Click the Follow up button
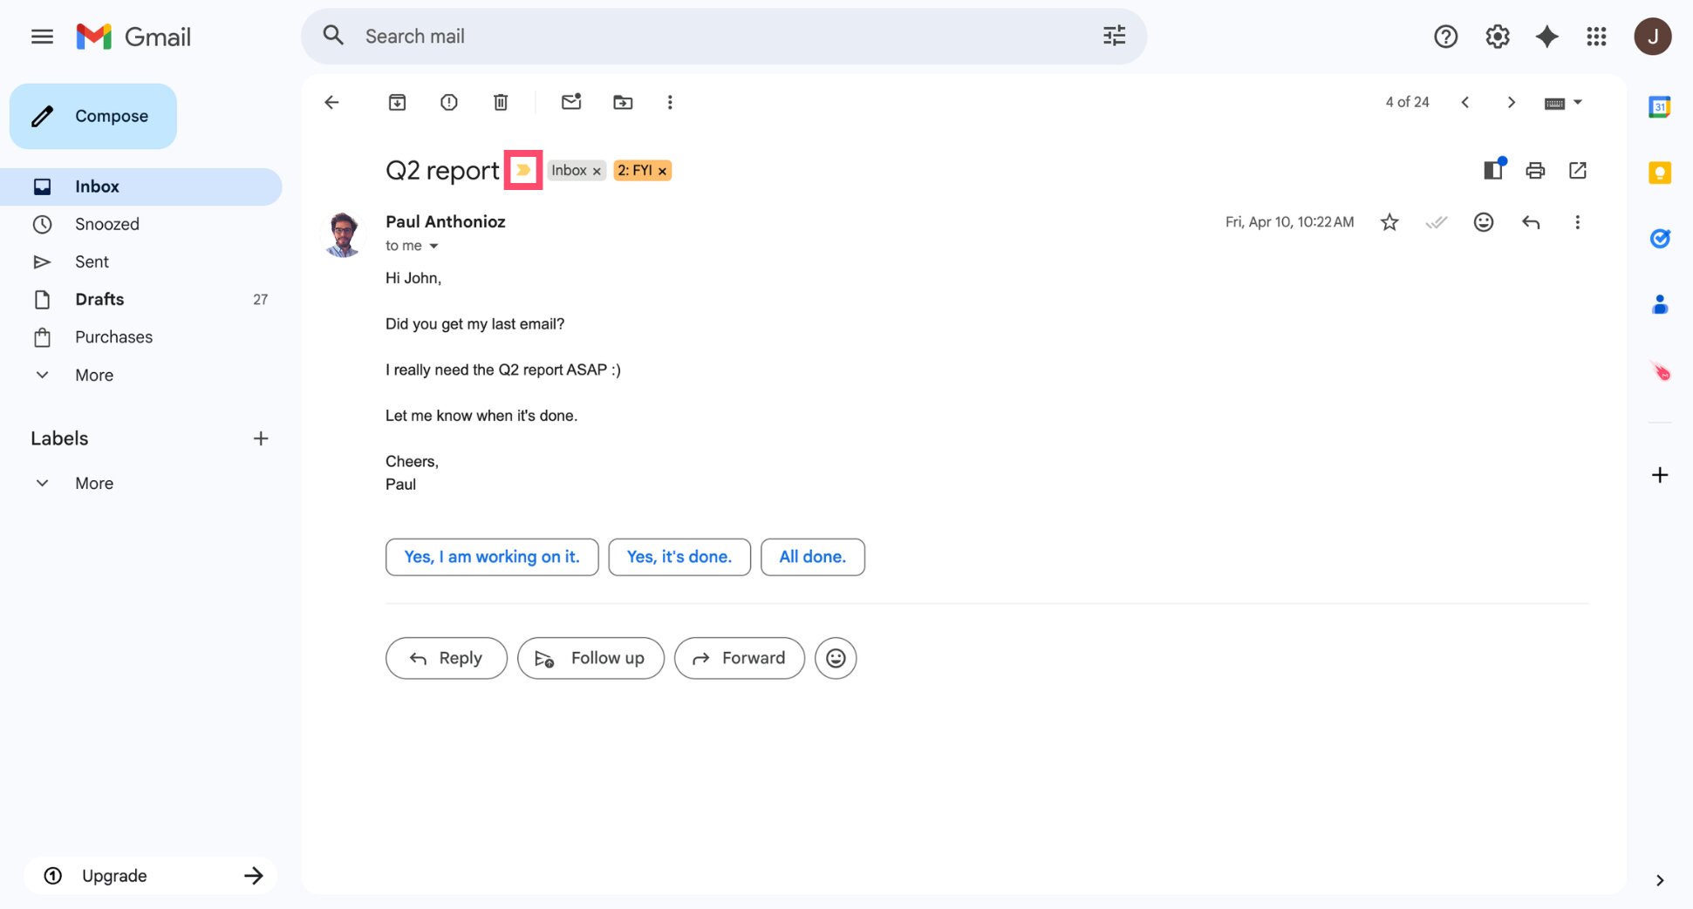The width and height of the screenshot is (1693, 909). pos(591,658)
